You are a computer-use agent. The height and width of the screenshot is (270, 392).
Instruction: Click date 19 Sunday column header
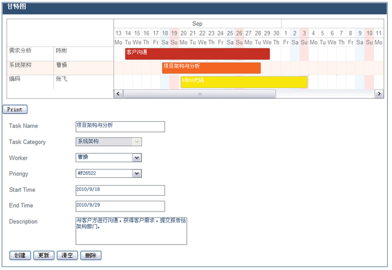[x=174, y=33]
